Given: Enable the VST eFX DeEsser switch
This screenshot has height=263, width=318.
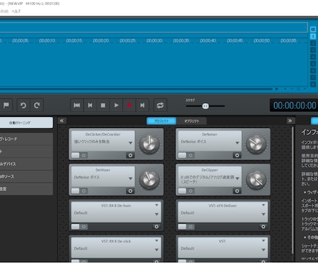Looking at the screenshot, I should (x=182, y=226).
